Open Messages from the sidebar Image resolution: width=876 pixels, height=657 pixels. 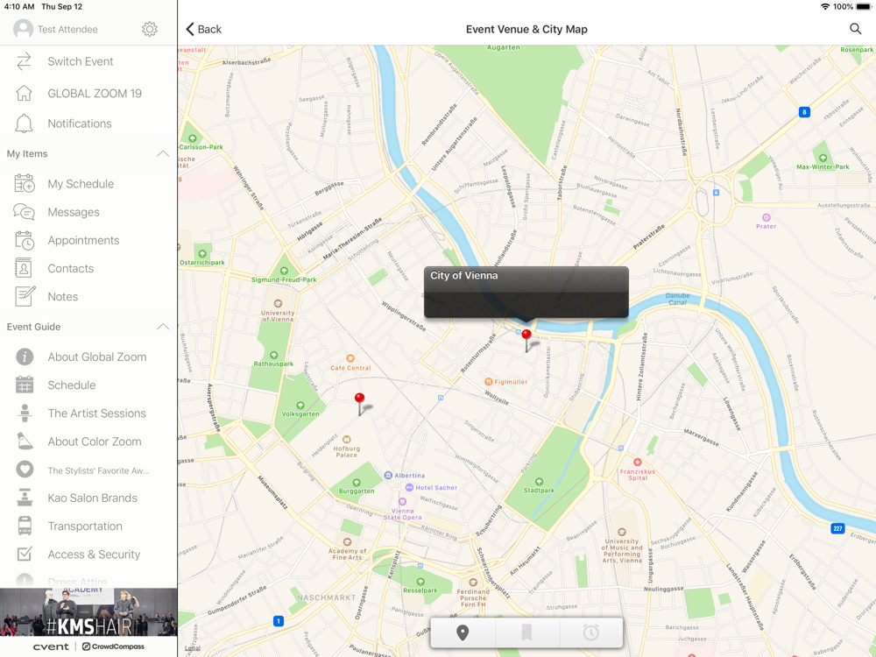pos(88,212)
